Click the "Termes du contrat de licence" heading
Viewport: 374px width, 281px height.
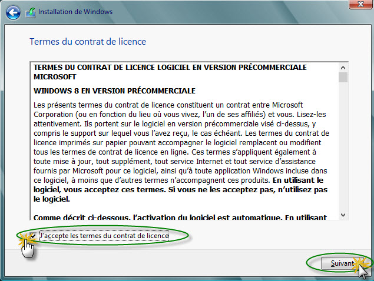click(x=88, y=41)
